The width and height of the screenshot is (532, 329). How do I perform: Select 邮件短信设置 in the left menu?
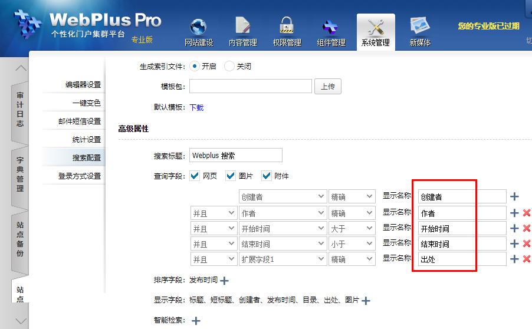pyautogui.click(x=80, y=121)
